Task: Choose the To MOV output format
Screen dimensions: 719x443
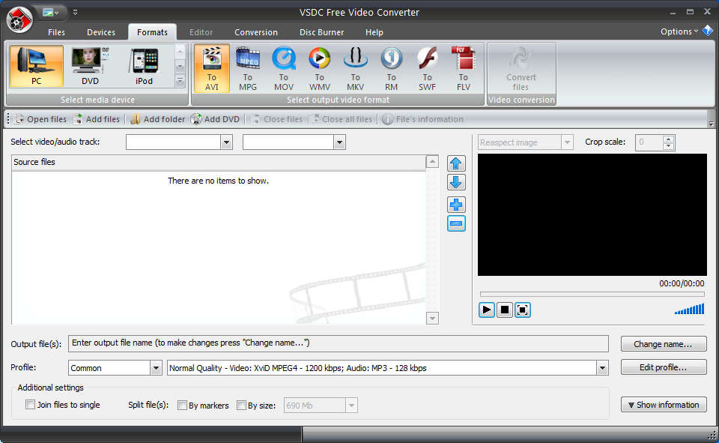Action: (283, 68)
